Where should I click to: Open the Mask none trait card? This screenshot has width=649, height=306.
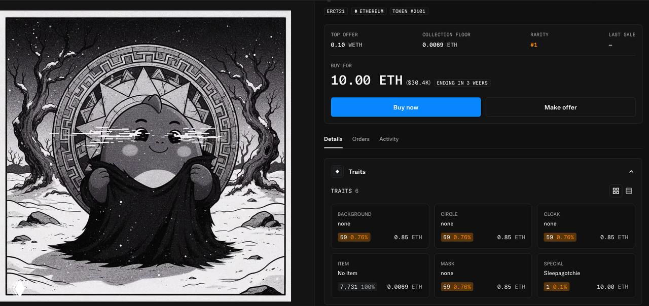point(483,276)
